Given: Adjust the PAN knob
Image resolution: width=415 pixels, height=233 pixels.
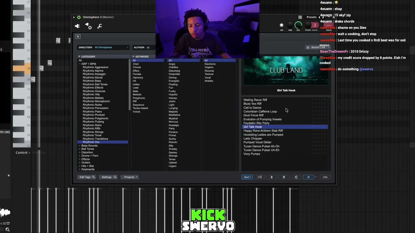Looking at the screenshot, I should 290,25.
